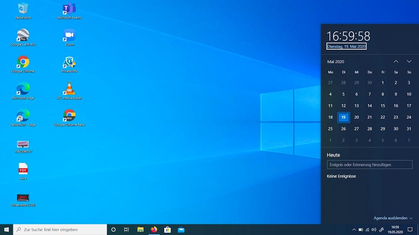Select the 1582398517 image file
Viewport: 419px width, 235px height.
coord(23,146)
